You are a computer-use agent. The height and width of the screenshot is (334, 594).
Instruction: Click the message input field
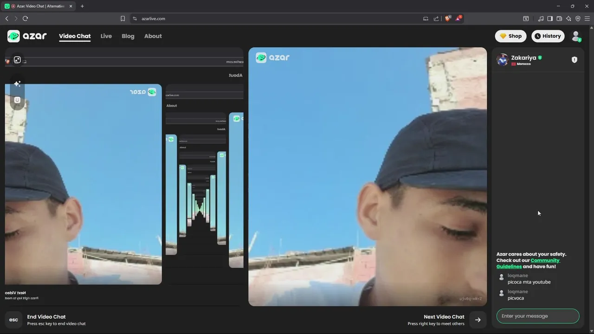[x=538, y=316]
